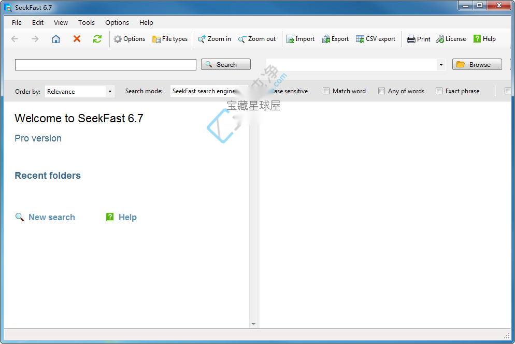Viewport: 515px width, 344px height.
Task: Go to Home screen via house icon
Action: (56, 39)
